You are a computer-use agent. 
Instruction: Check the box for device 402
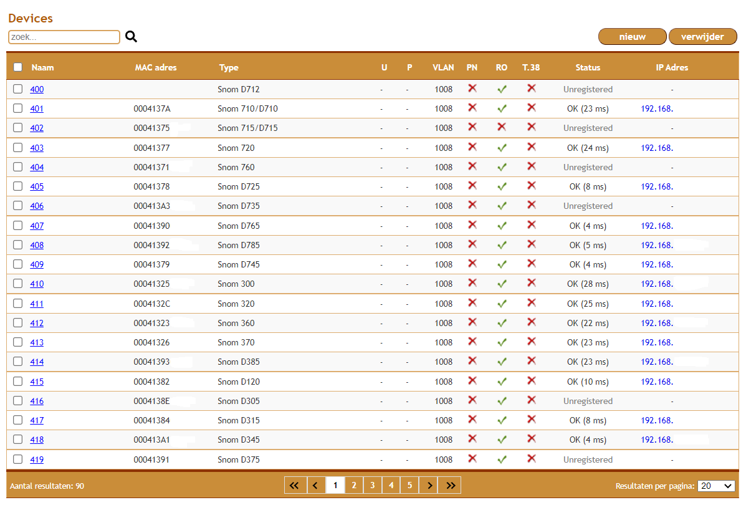[x=17, y=128]
